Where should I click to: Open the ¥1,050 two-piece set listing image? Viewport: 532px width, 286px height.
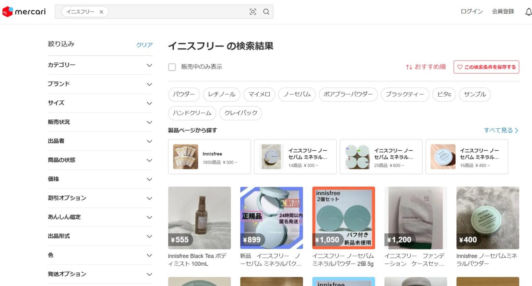click(344, 218)
